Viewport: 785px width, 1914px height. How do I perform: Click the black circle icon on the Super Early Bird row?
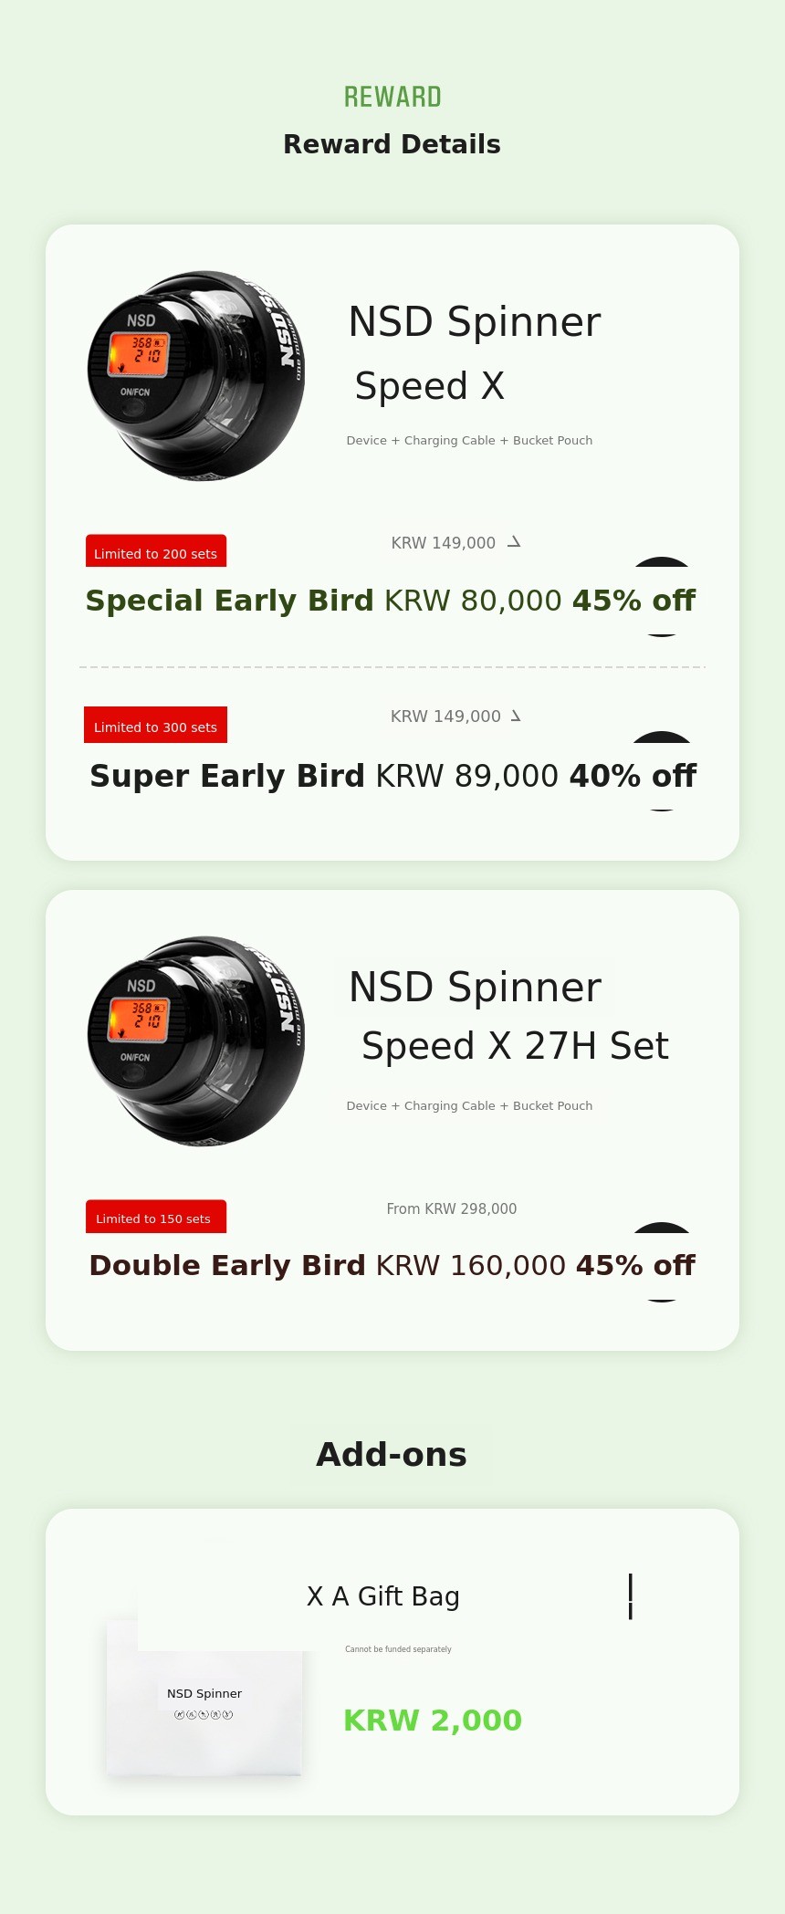click(x=662, y=770)
